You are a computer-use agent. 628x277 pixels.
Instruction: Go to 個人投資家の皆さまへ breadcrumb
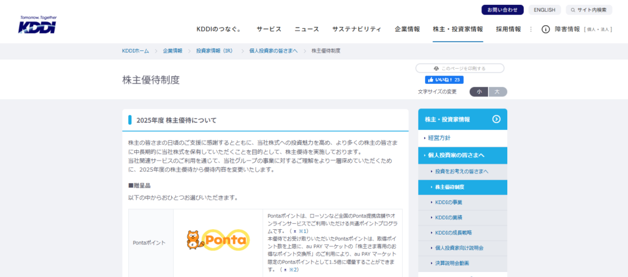point(273,51)
